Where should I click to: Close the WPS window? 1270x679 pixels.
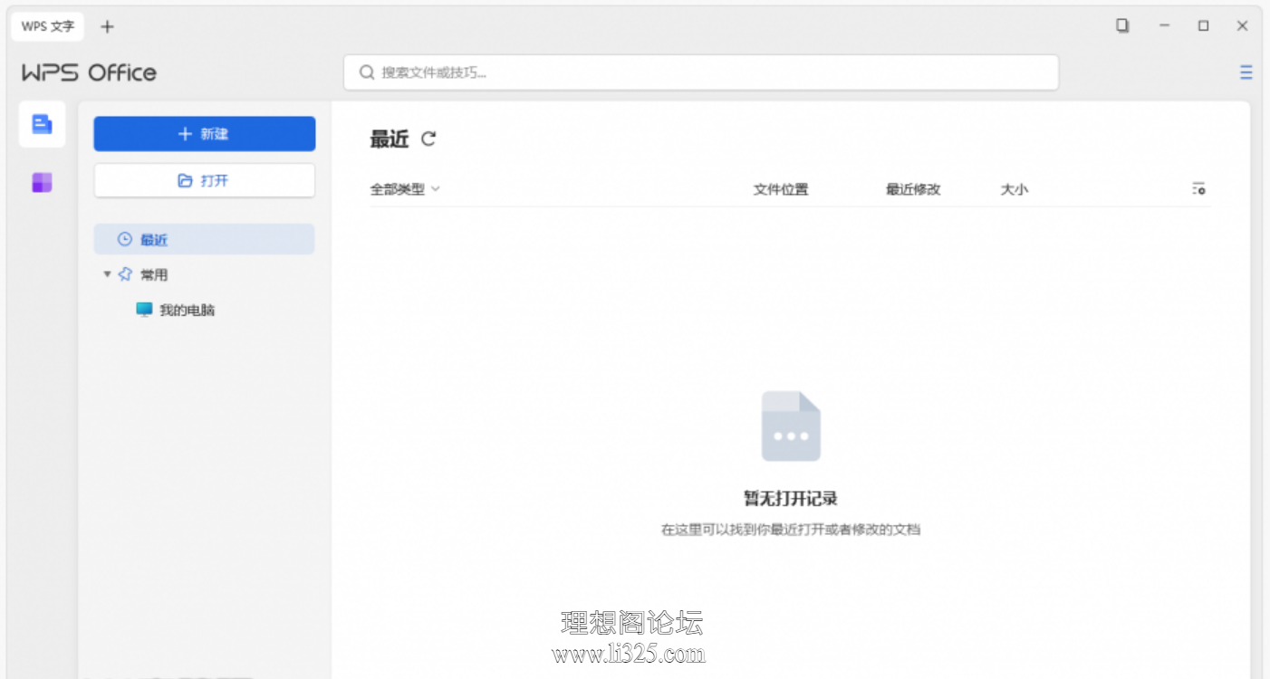click(1243, 26)
